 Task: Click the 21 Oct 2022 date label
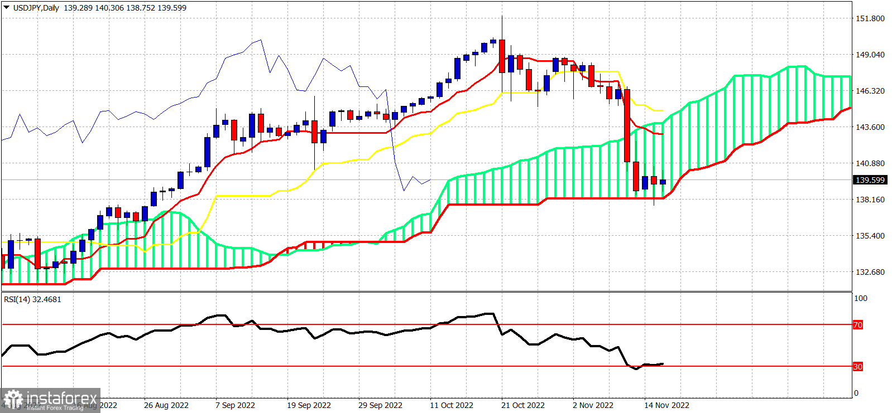click(x=523, y=405)
